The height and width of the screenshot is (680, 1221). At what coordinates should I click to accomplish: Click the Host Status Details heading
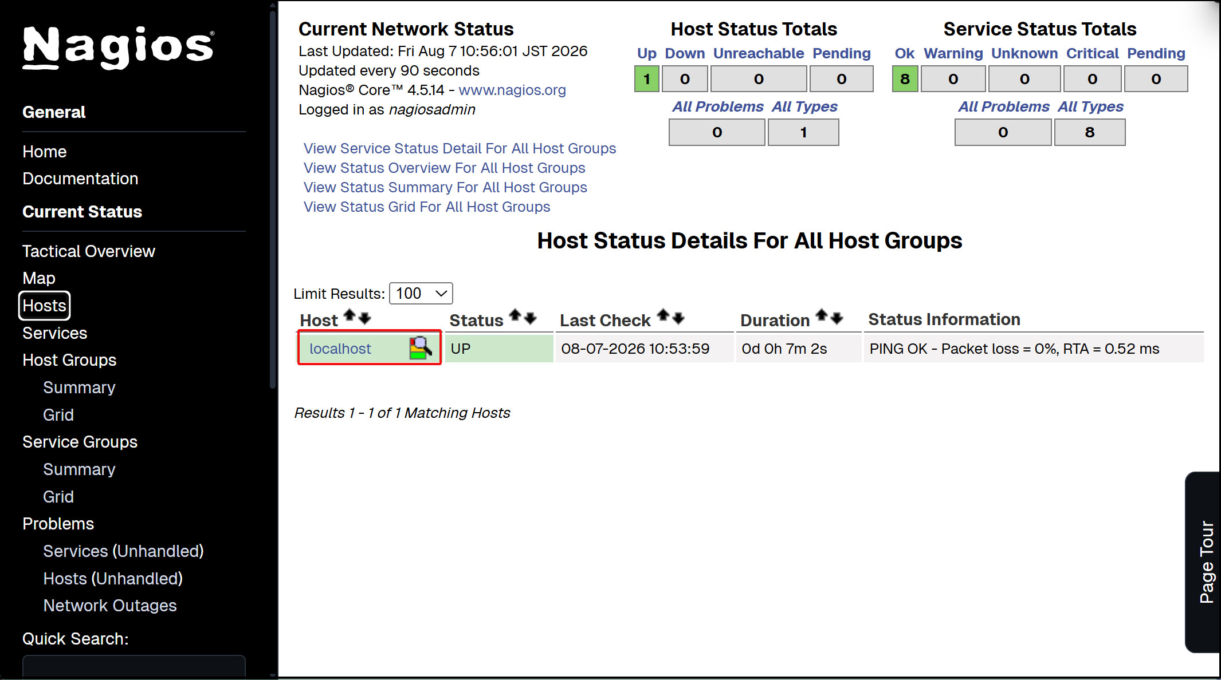(749, 240)
